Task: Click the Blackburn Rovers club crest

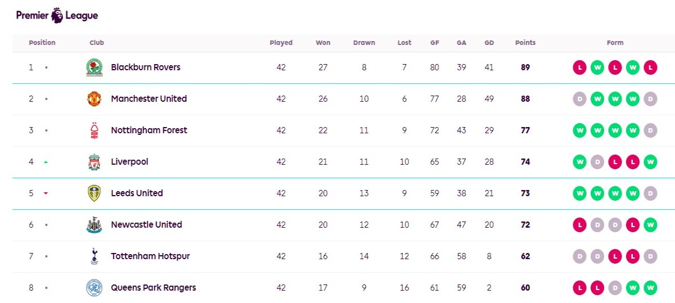Action: click(94, 67)
